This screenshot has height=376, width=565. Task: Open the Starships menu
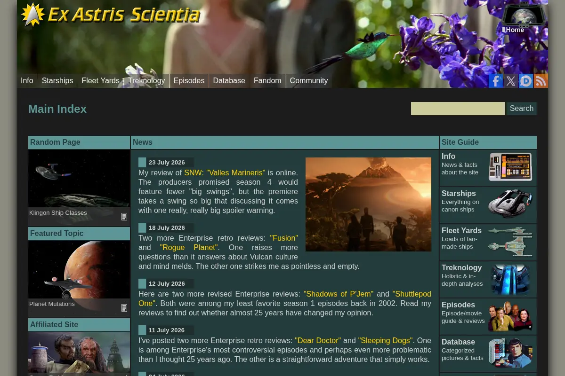tap(57, 81)
